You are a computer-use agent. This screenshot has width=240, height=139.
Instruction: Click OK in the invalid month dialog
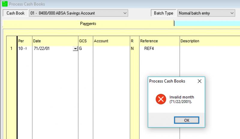(186, 120)
